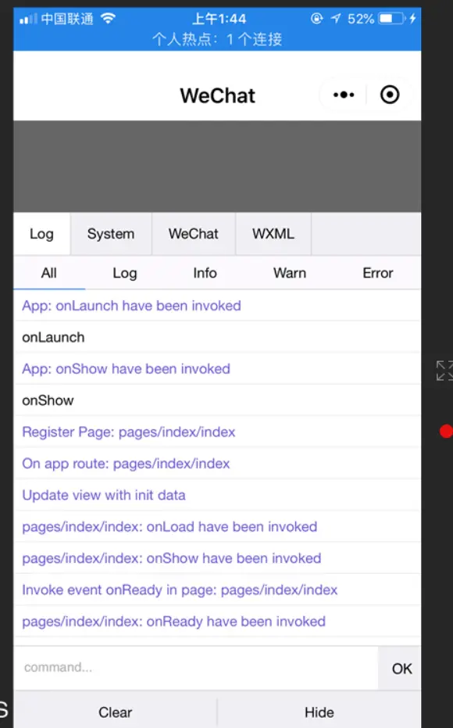
Task: Filter entries by Info level
Action: click(205, 273)
